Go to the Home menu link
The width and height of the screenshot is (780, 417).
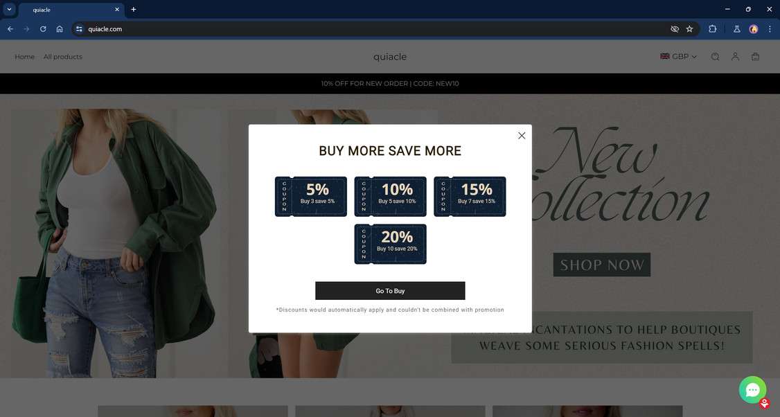pyautogui.click(x=24, y=57)
